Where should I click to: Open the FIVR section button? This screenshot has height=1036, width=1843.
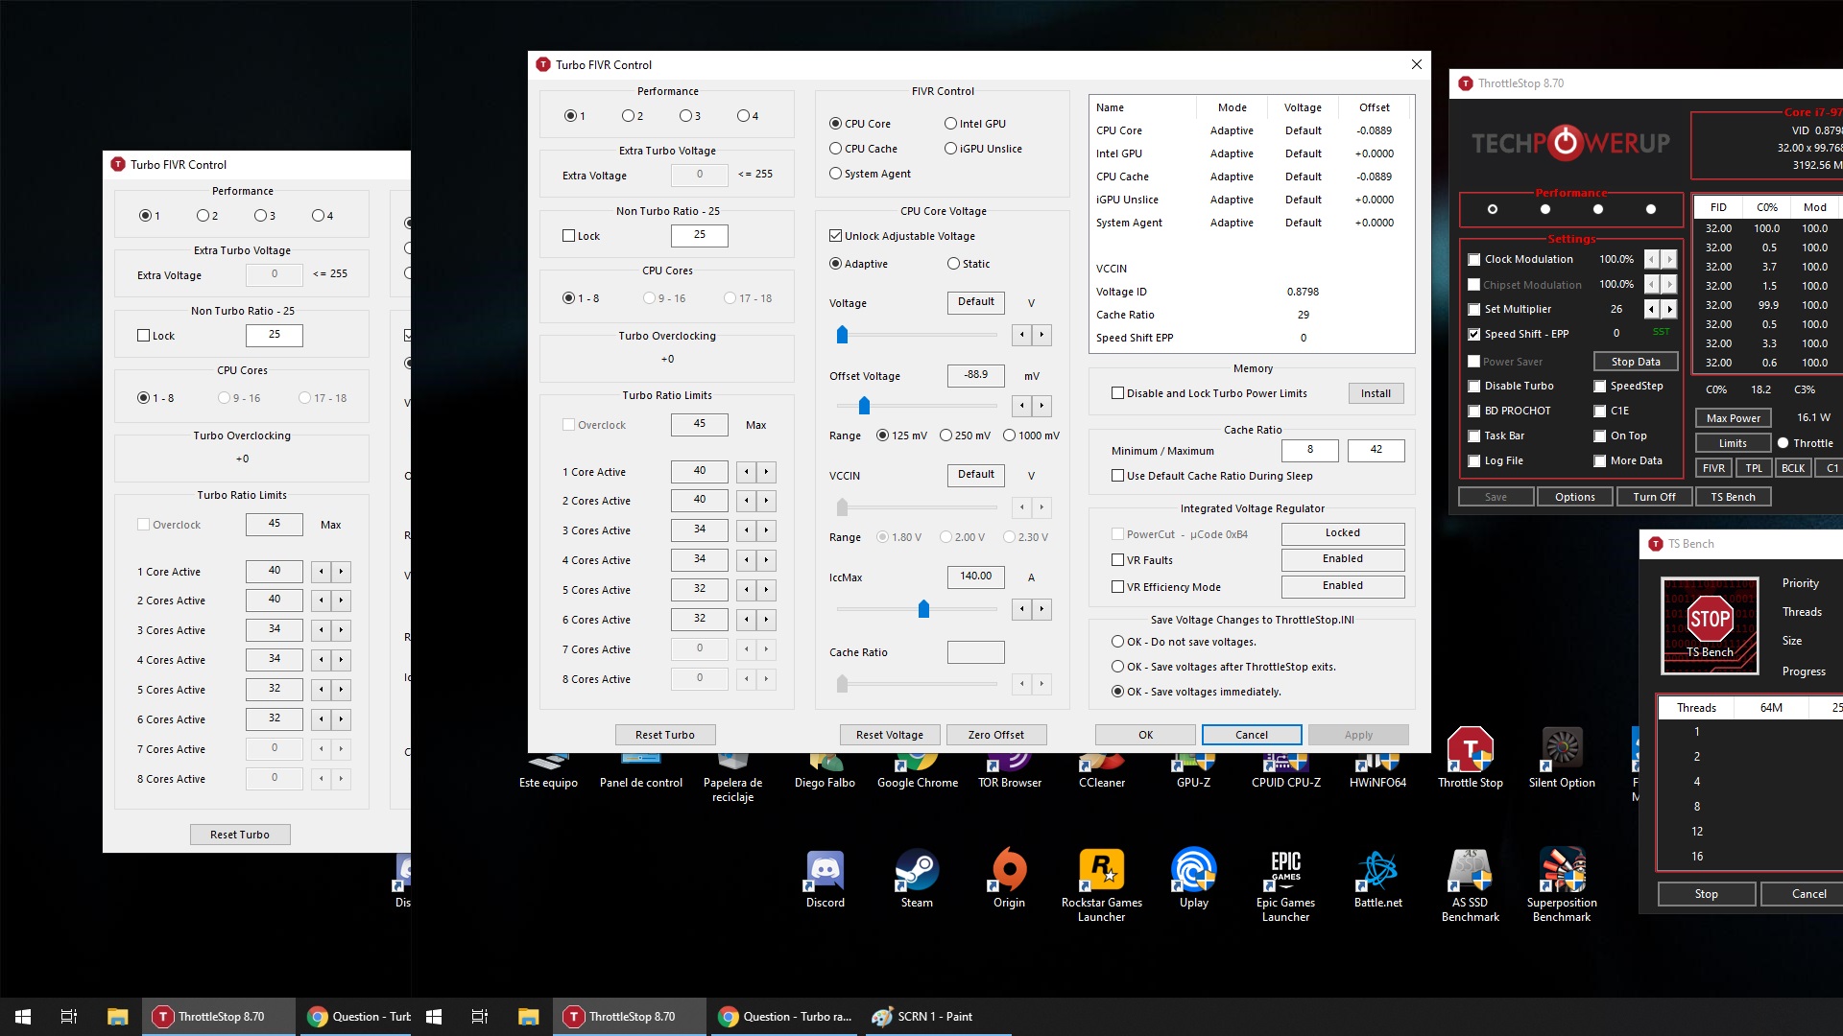tap(1713, 468)
